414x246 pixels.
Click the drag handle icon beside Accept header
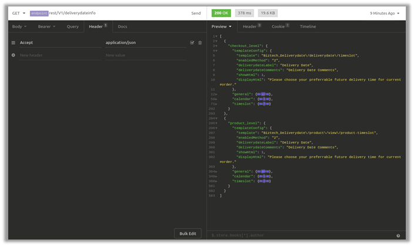(x=13, y=43)
